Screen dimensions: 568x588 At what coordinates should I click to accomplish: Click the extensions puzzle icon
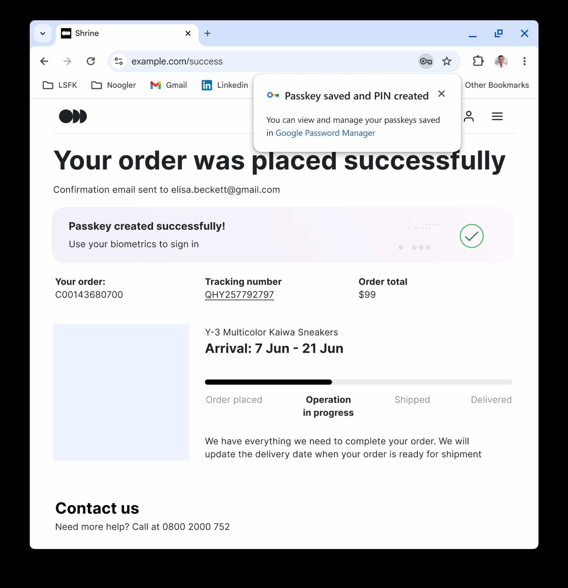pos(477,61)
